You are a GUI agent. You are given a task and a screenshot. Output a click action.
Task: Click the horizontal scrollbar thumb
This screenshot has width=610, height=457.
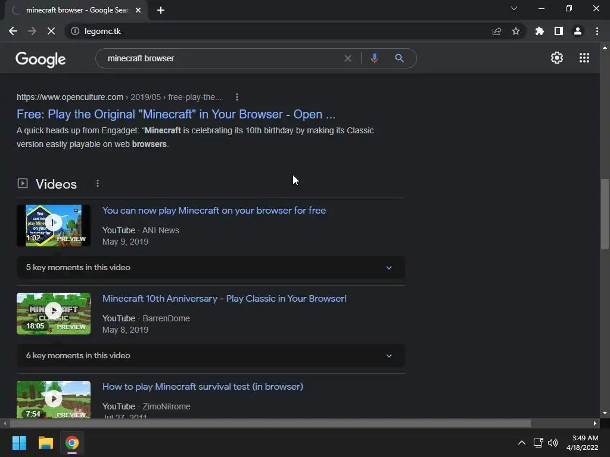(x=270, y=423)
